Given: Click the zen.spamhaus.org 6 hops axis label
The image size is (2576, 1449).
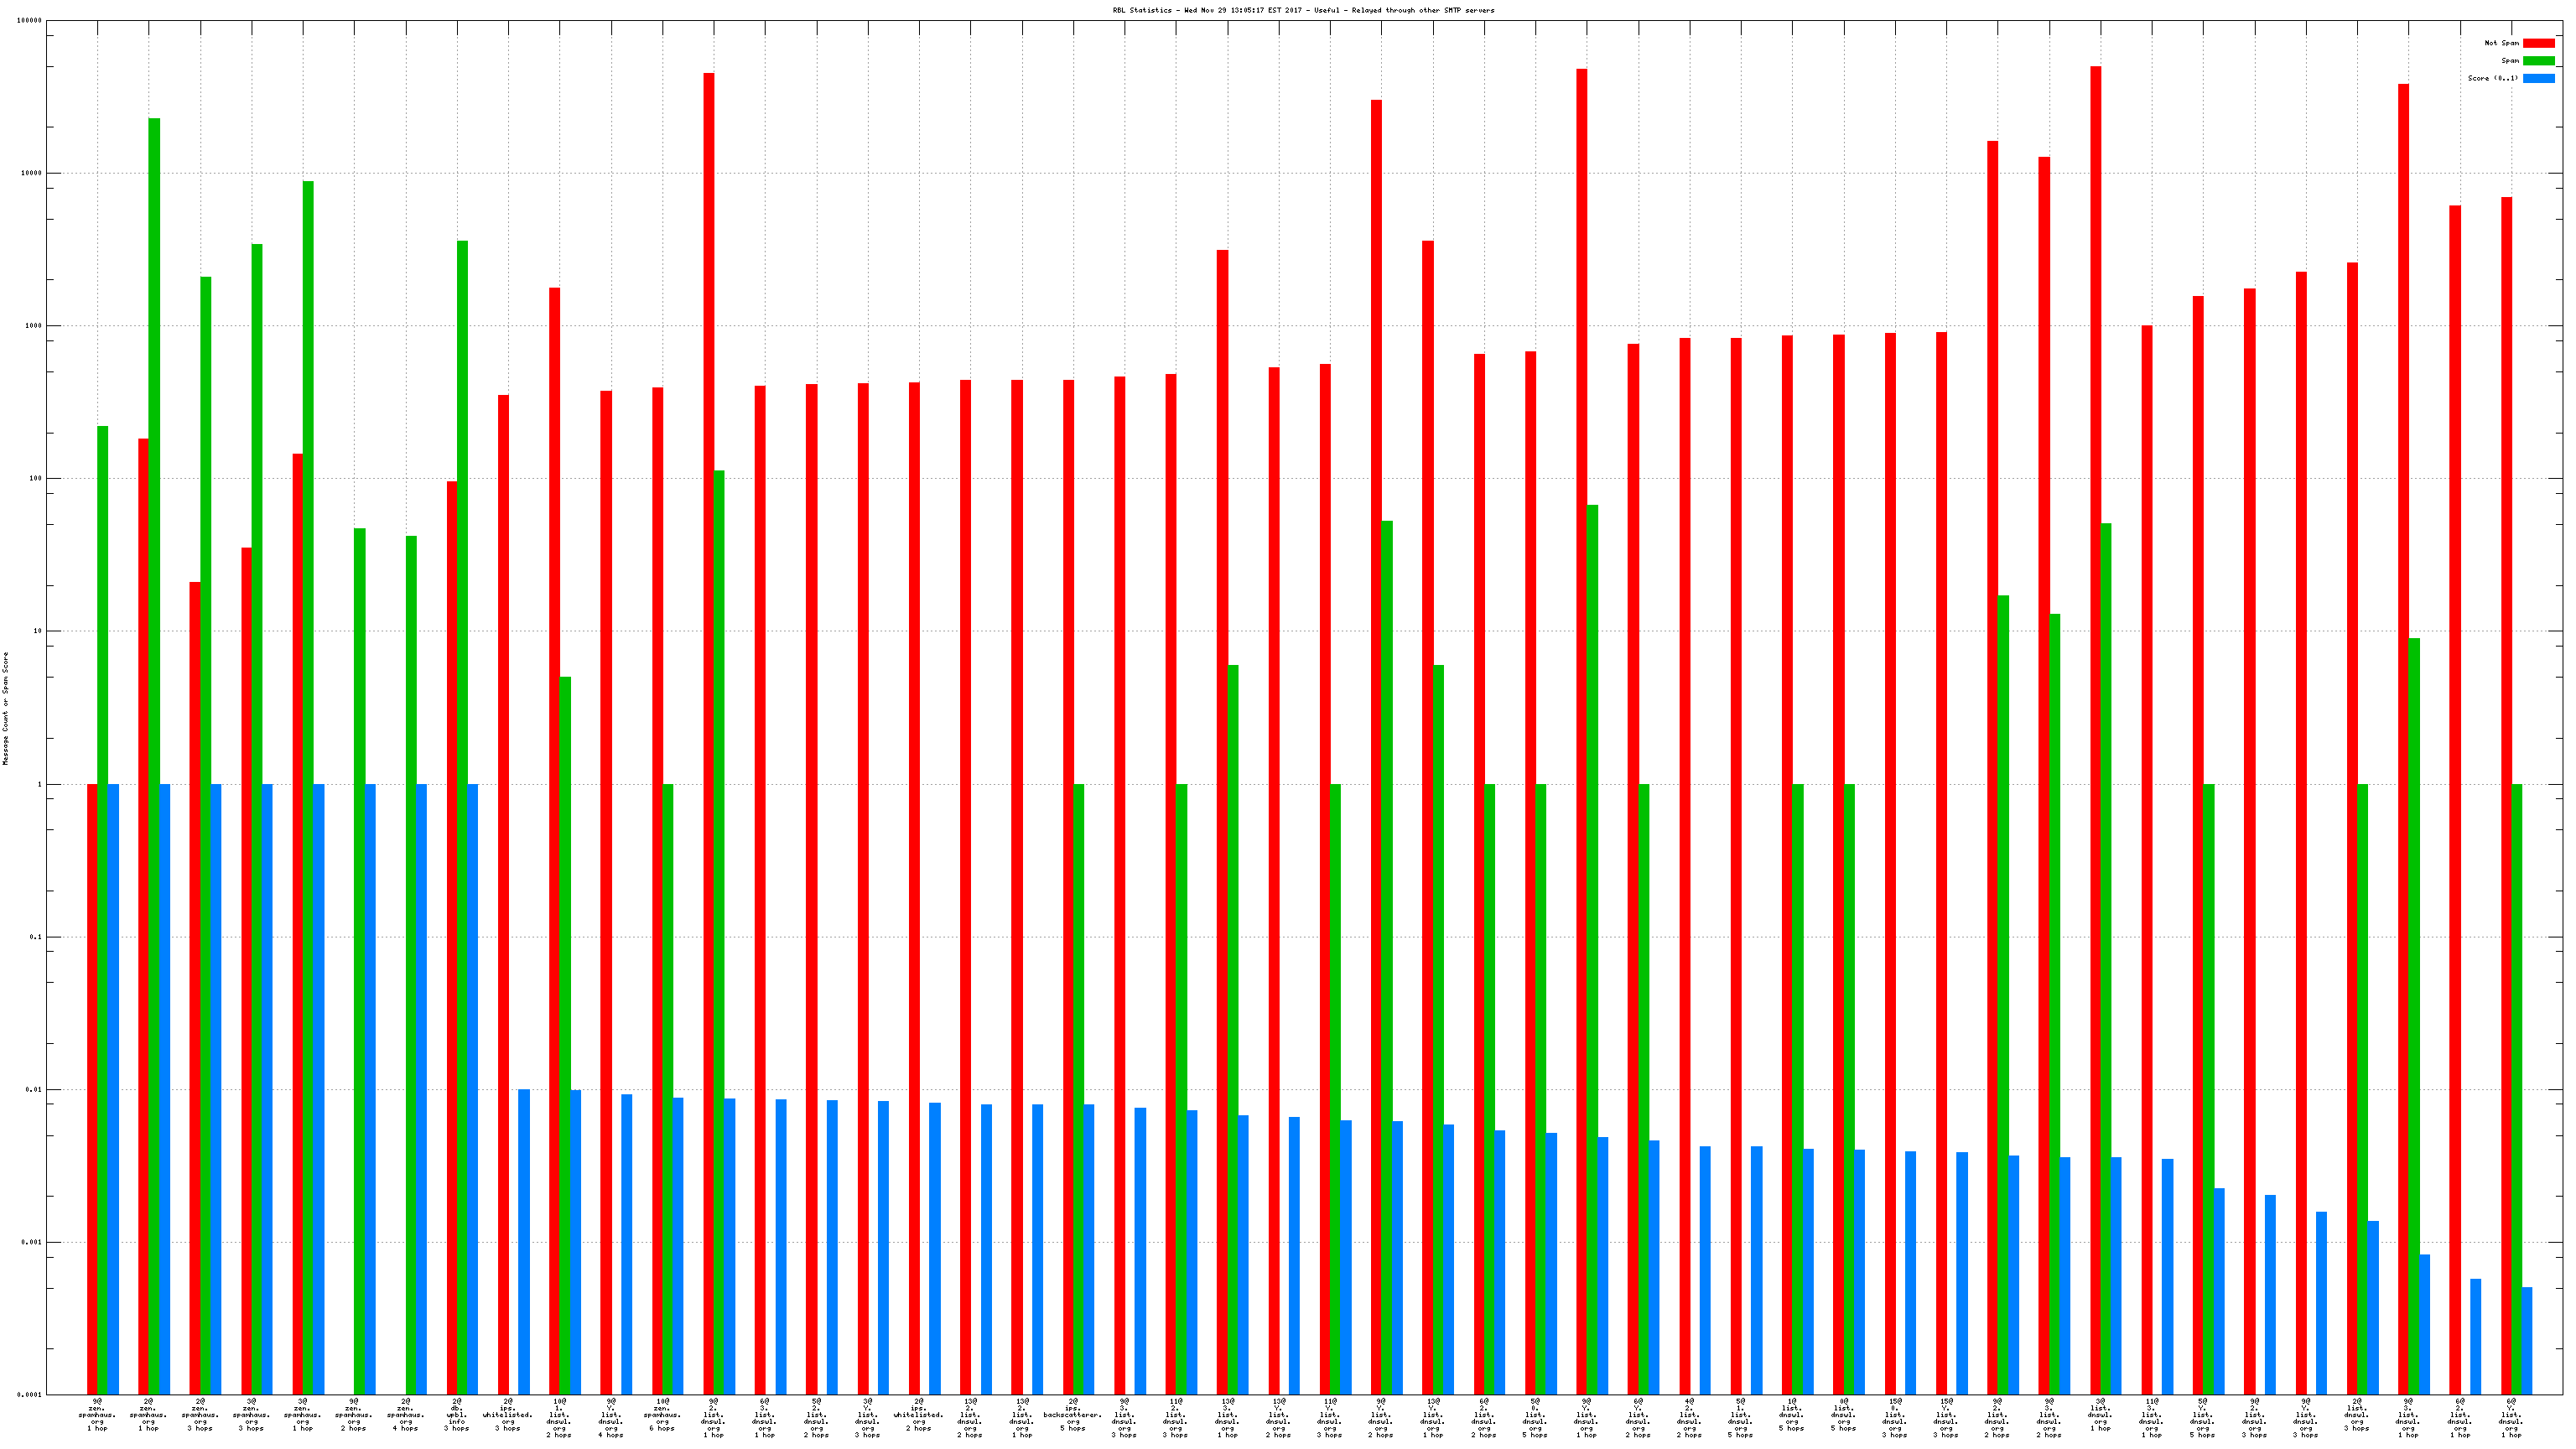Looking at the screenshot, I should pos(662,1415).
